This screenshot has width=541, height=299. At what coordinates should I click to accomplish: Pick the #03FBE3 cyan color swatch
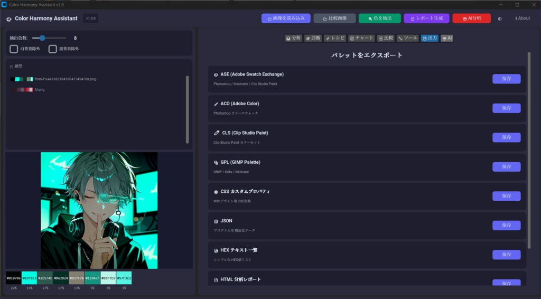tap(30, 278)
